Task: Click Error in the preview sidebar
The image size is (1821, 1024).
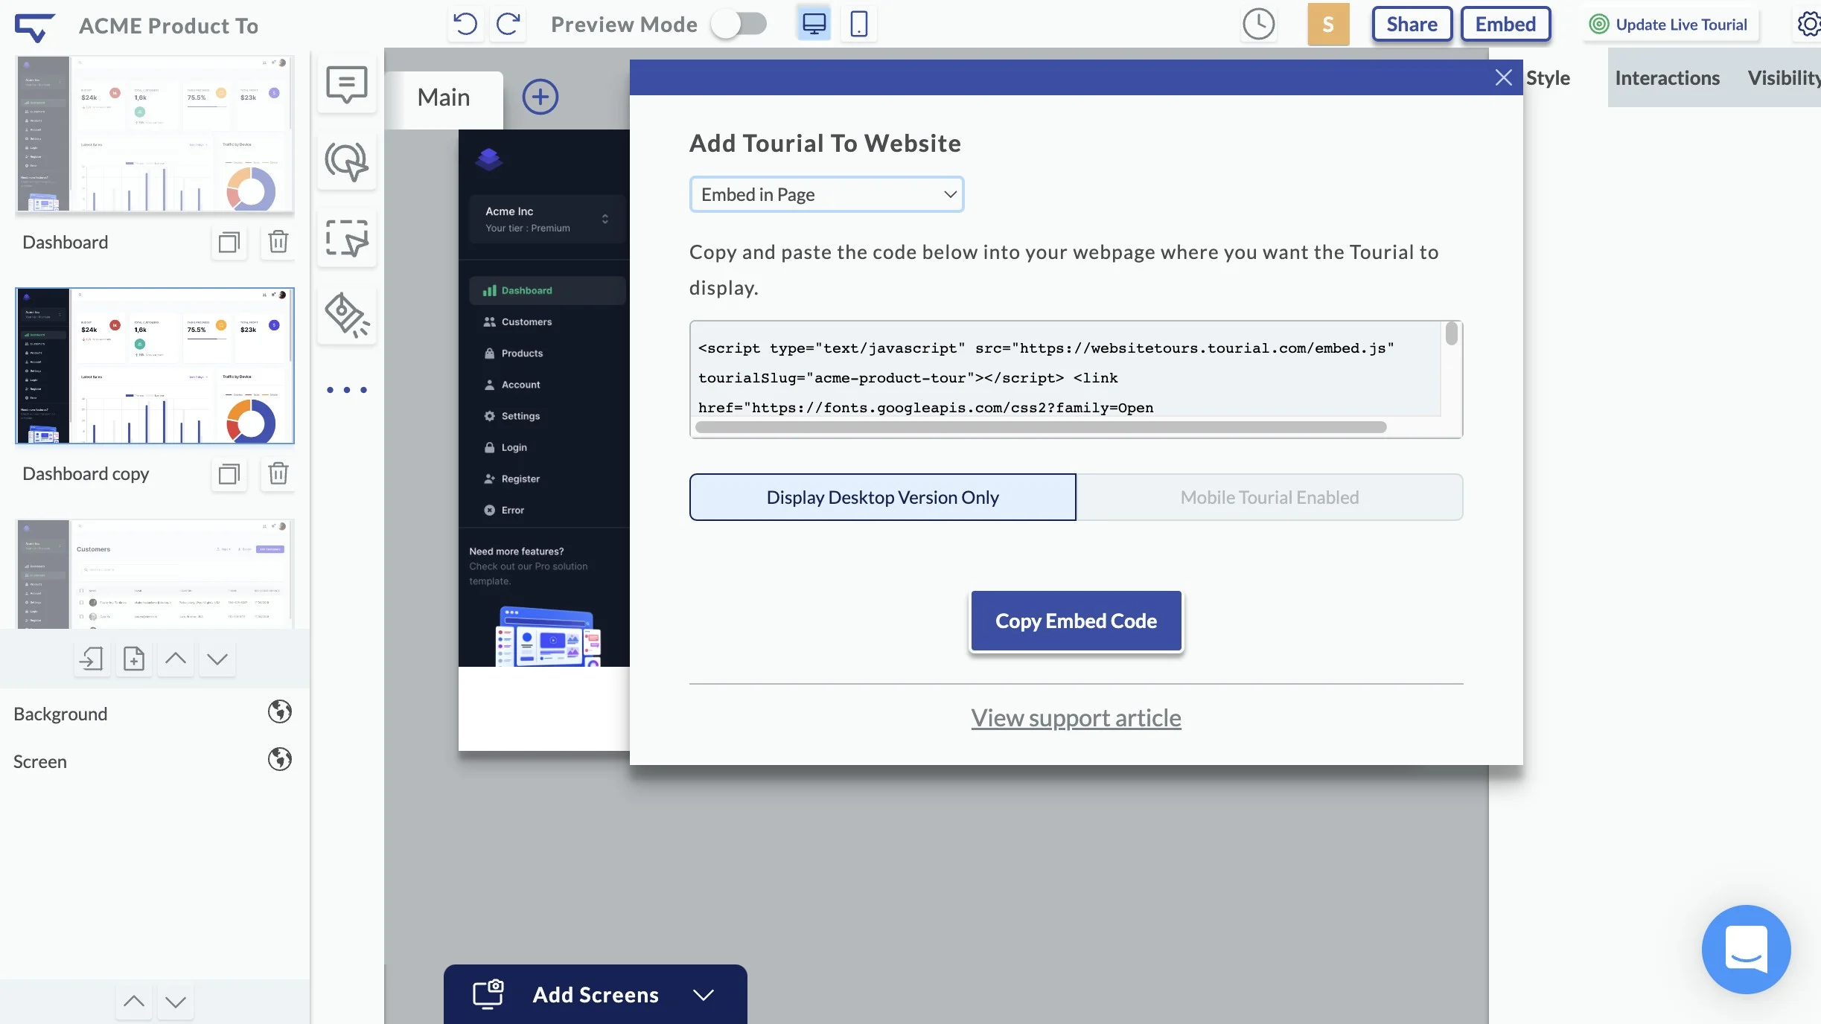Action: coord(512,510)
